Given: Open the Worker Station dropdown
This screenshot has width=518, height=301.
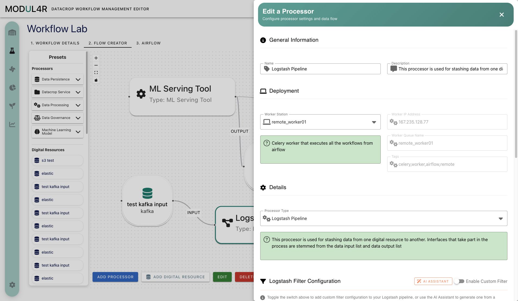Looking at the screenshot, I should [320, 122].
